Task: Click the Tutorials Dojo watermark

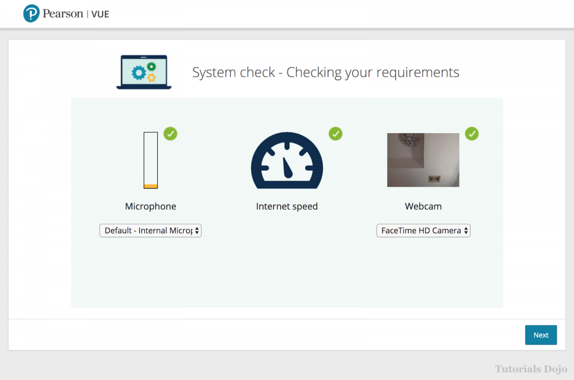Action: click(530, 369)
